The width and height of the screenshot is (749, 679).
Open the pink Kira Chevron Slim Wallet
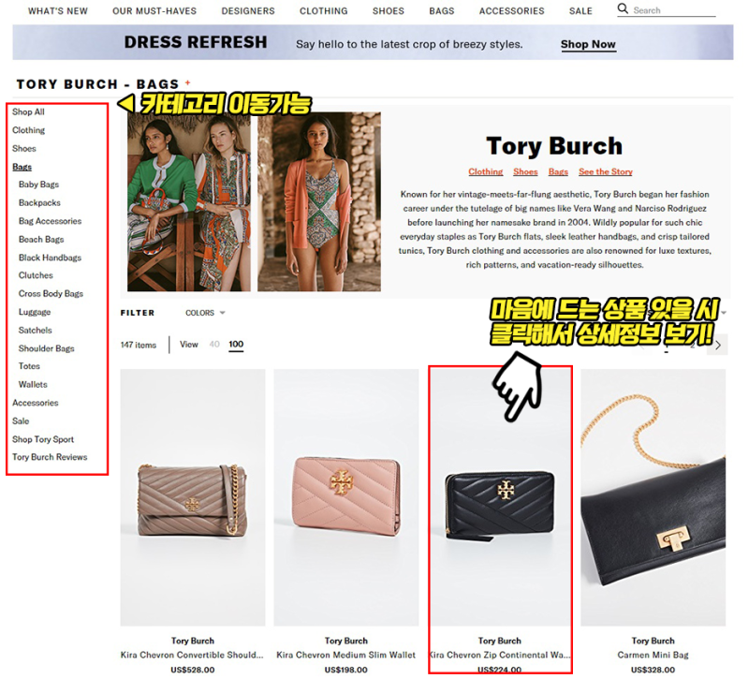tap(345, 497)
